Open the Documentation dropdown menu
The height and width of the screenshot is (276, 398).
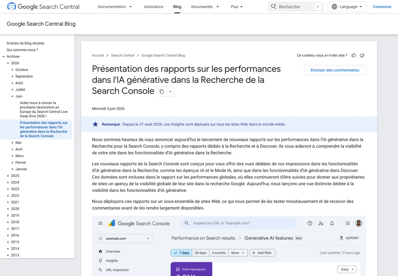(x=115, y=7)
